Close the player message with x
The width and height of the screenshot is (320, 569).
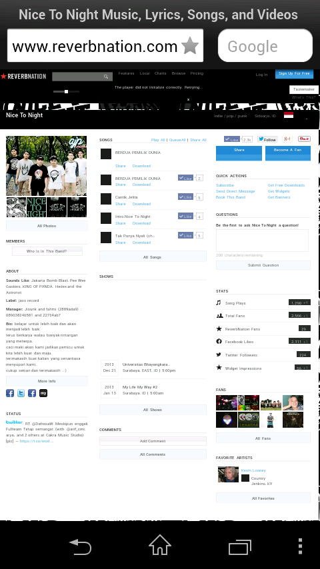(x=188, y=99)
